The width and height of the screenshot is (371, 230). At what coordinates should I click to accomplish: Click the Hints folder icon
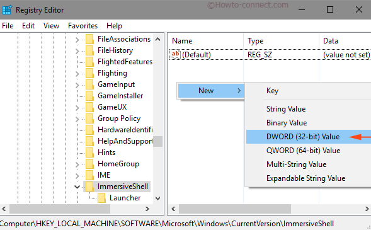pyautogui.click(x=89, y=152)
